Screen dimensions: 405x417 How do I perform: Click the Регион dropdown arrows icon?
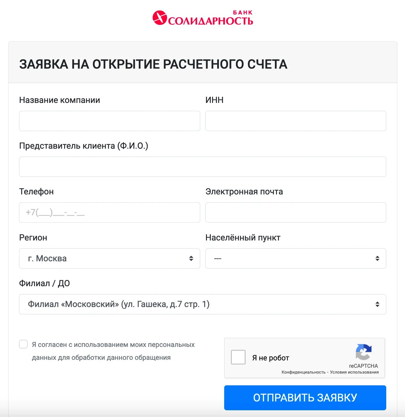(191, 258)
